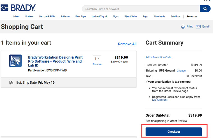The image size is (213, 138).
Task: Open the Resources menu
Action: point(192,16)
